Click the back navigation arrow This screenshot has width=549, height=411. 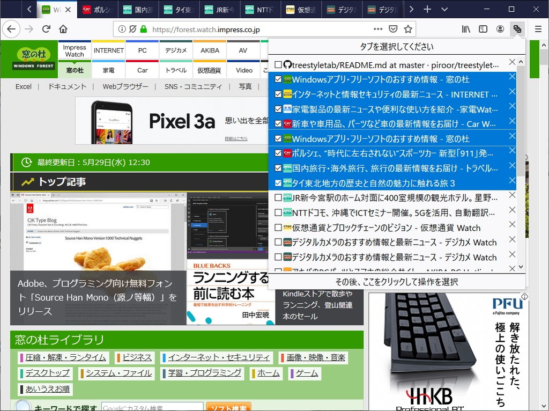(x=11, y=29)
